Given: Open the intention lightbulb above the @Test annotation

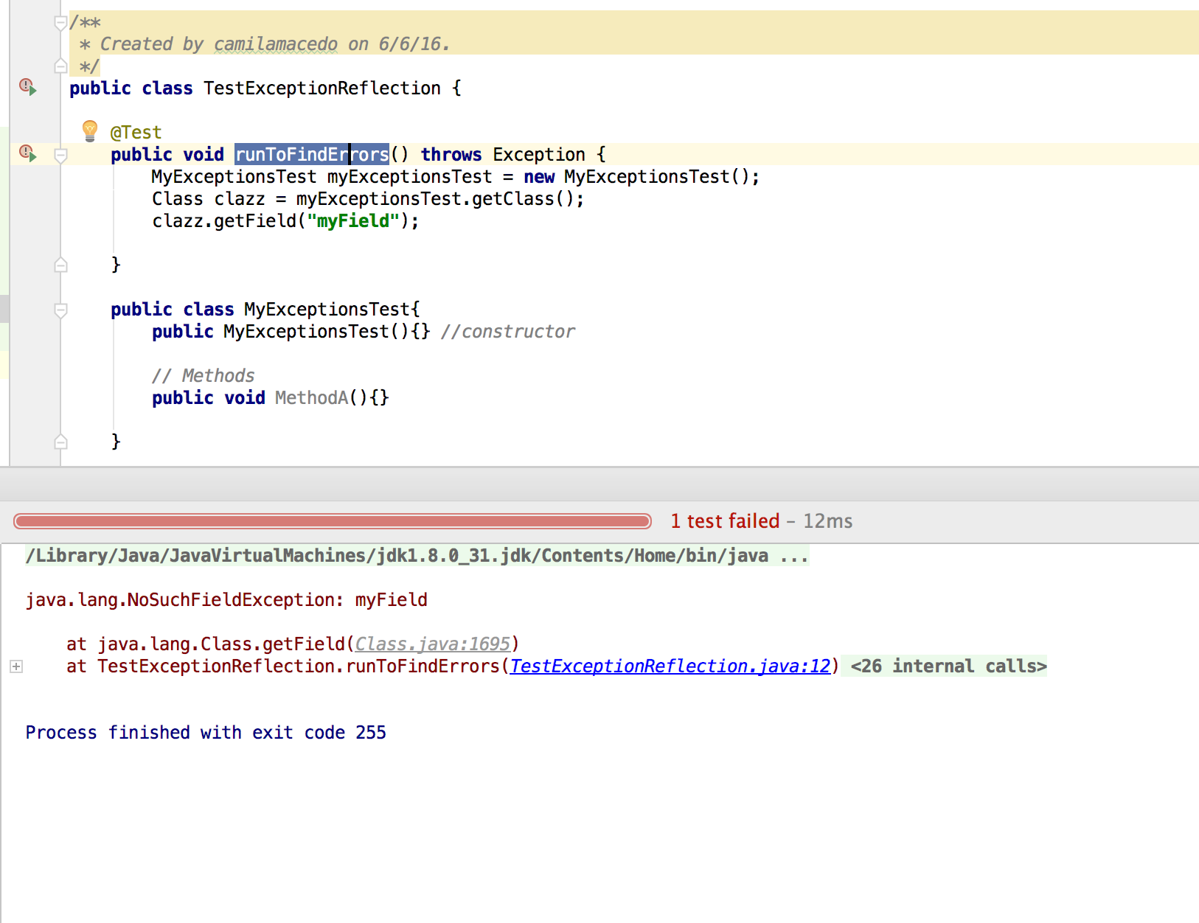Looking at the screenshot, I should point(90,130).
